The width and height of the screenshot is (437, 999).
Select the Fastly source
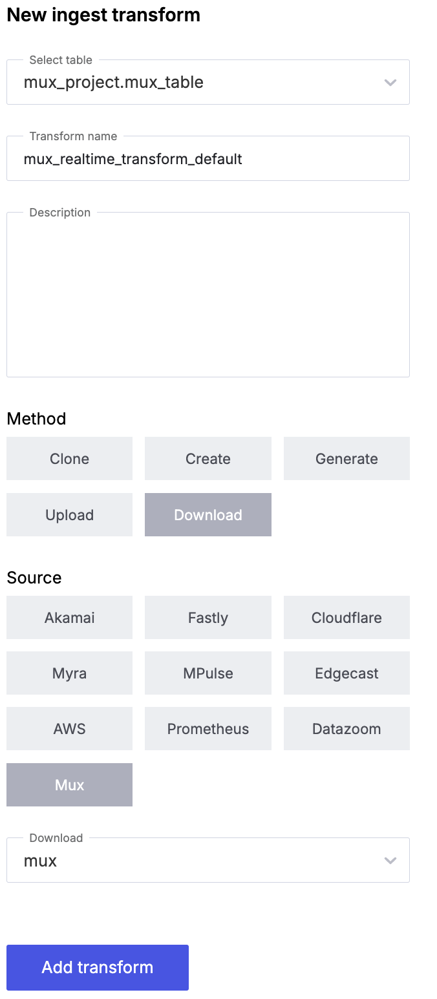click(208, 617)
